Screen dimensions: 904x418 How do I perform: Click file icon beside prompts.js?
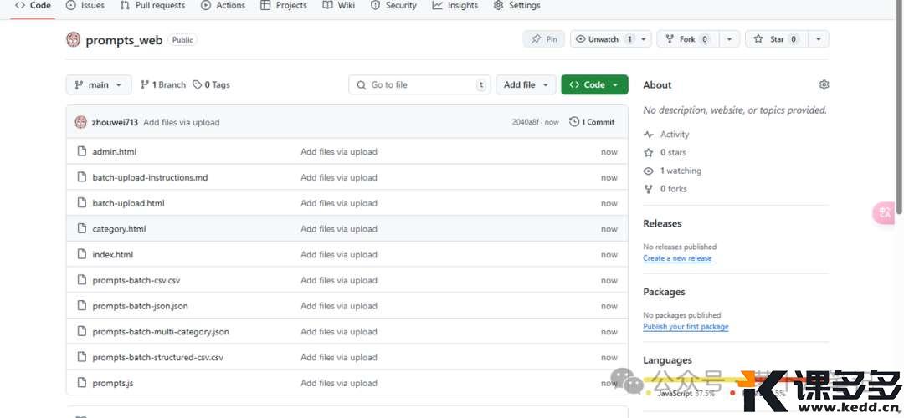point(82,383)
